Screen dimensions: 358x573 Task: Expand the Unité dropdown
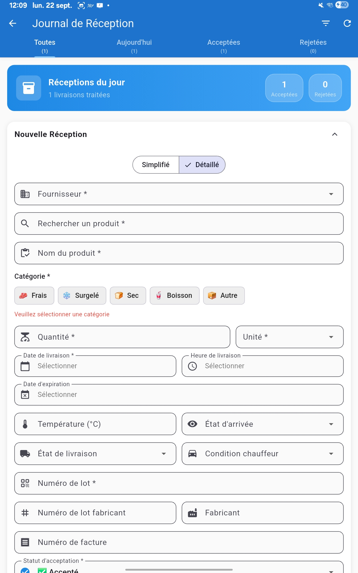289,337
